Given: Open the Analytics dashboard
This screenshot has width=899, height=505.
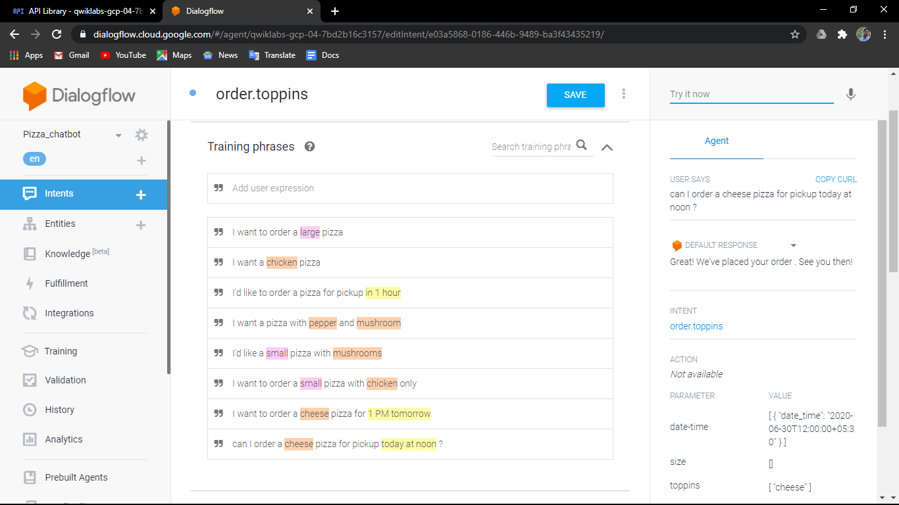Looking at the screenshot, I should 63,439.
